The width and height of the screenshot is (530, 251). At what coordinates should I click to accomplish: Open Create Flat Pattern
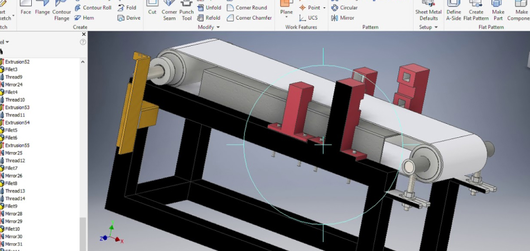[476, 11]
